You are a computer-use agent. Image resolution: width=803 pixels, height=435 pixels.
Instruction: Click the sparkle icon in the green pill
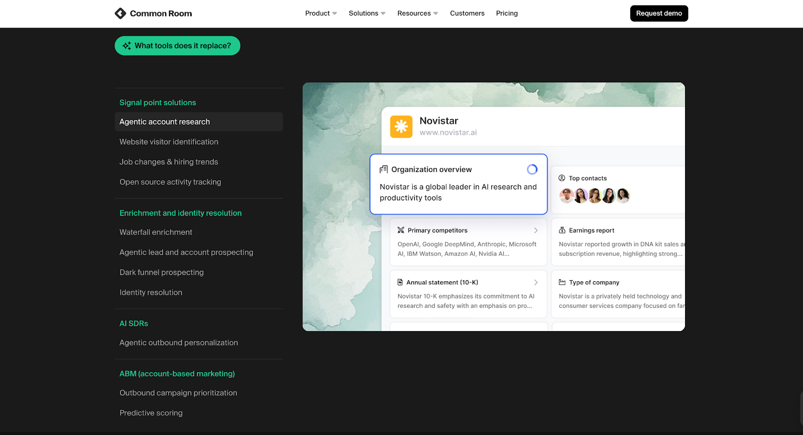126,46
